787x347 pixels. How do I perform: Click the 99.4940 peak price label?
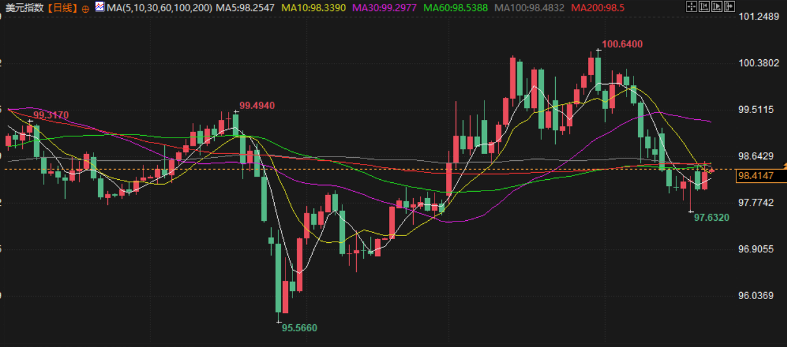[257, 105]
